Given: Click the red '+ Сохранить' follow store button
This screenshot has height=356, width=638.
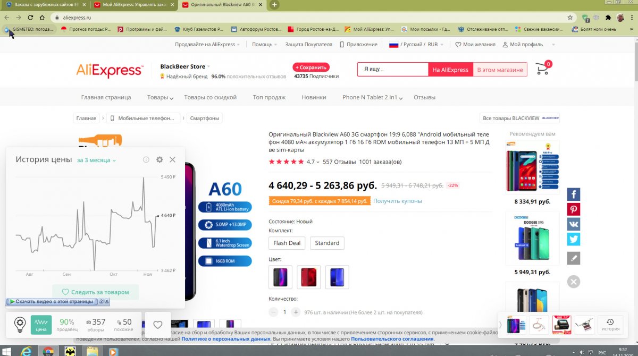Looking at the screenshot, I should coord(311,67).
